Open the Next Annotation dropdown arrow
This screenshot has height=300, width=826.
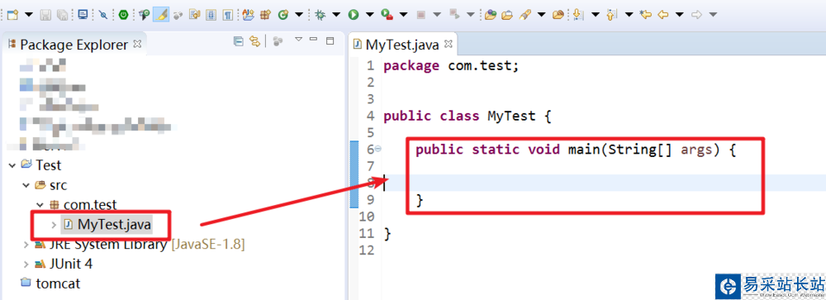pos(596,14)
